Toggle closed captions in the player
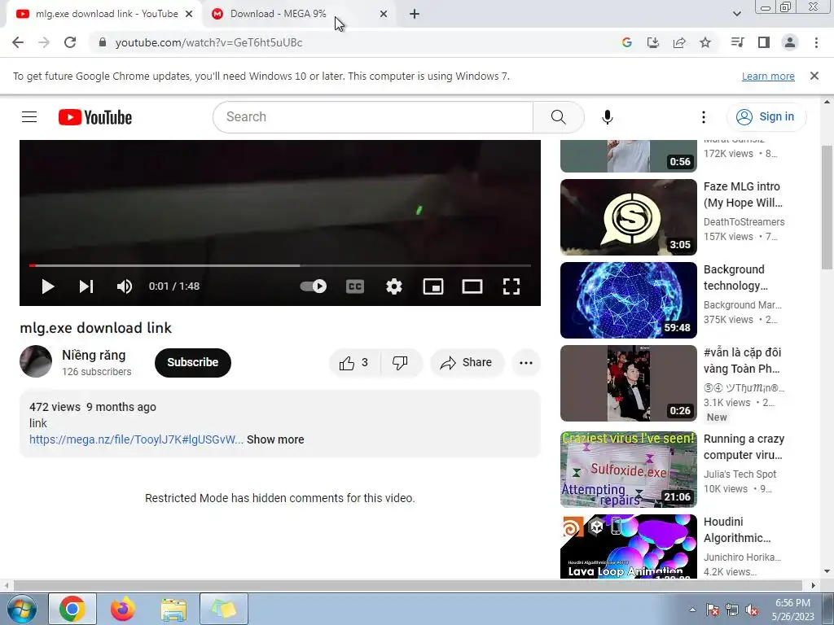 [355, 286]
